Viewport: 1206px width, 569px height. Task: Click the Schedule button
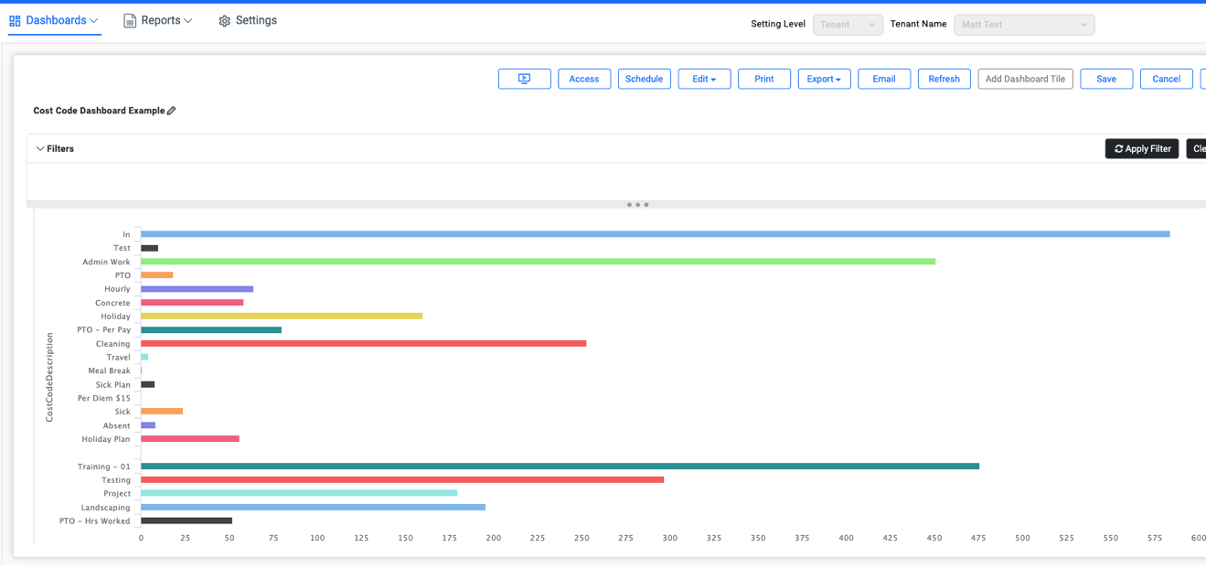pos(644,79)
